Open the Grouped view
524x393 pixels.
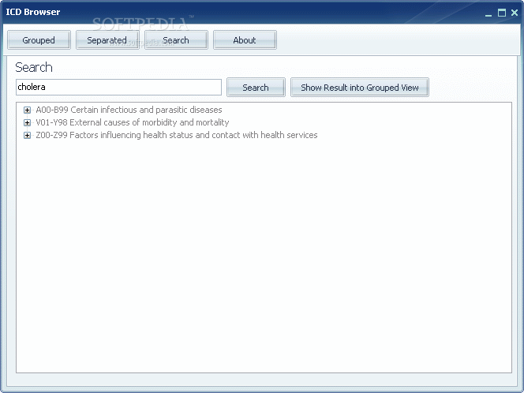(x=39, y=40)
